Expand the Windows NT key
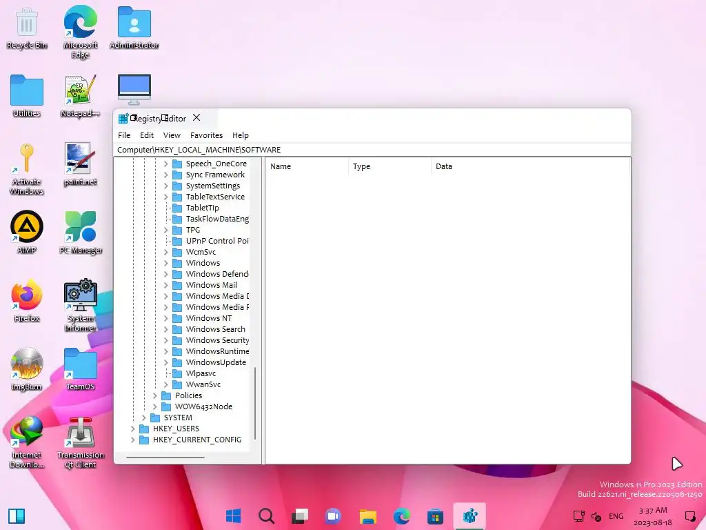Screen dimensions: 706x530 165,318
